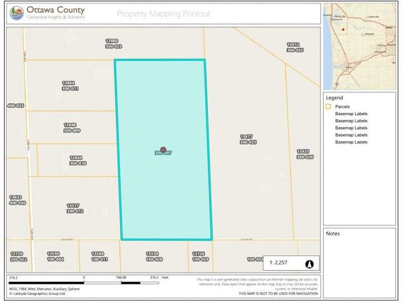Click the red dot in overview map
Screen dimensions: 402x301
point(343,29)
